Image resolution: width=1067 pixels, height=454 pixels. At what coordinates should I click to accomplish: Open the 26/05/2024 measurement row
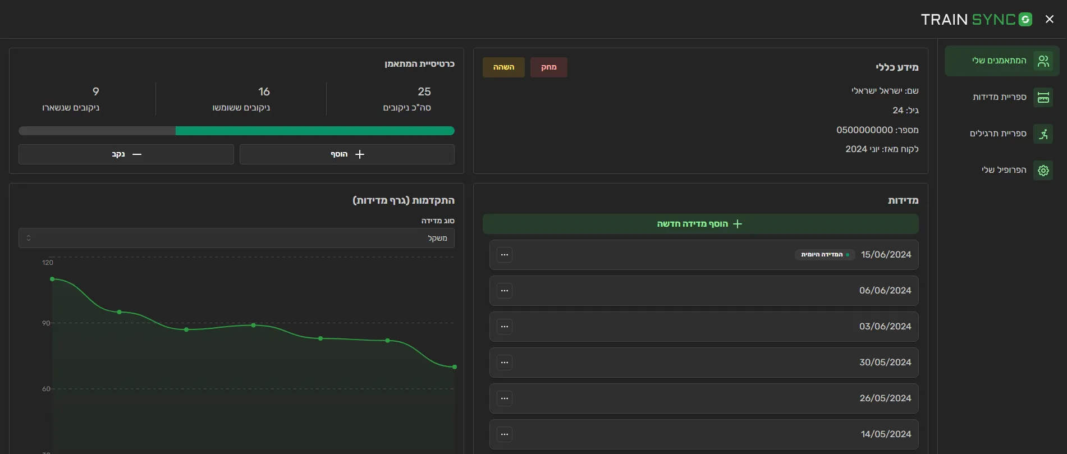pyautogui.click(x=704, y=398)
